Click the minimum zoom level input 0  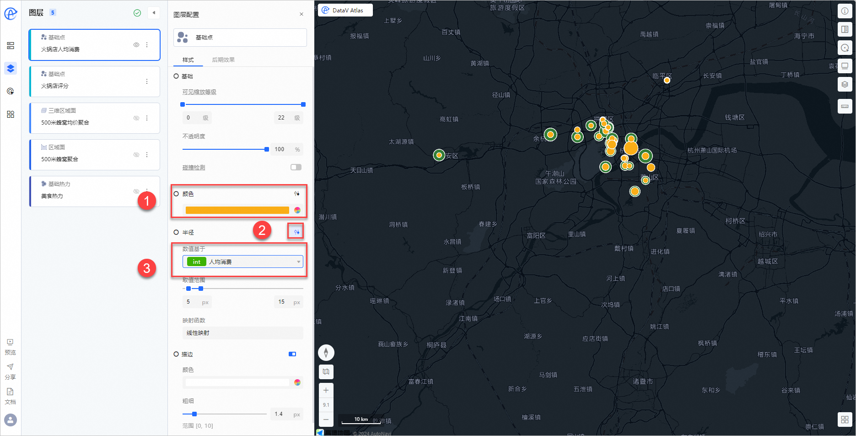point(197,118)
